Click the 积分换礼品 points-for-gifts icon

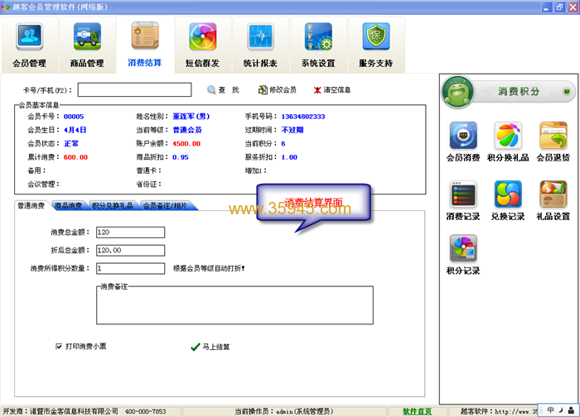[508, 141]
